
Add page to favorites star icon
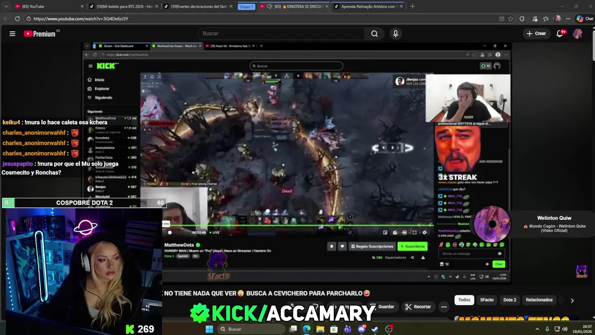[510, 19]
